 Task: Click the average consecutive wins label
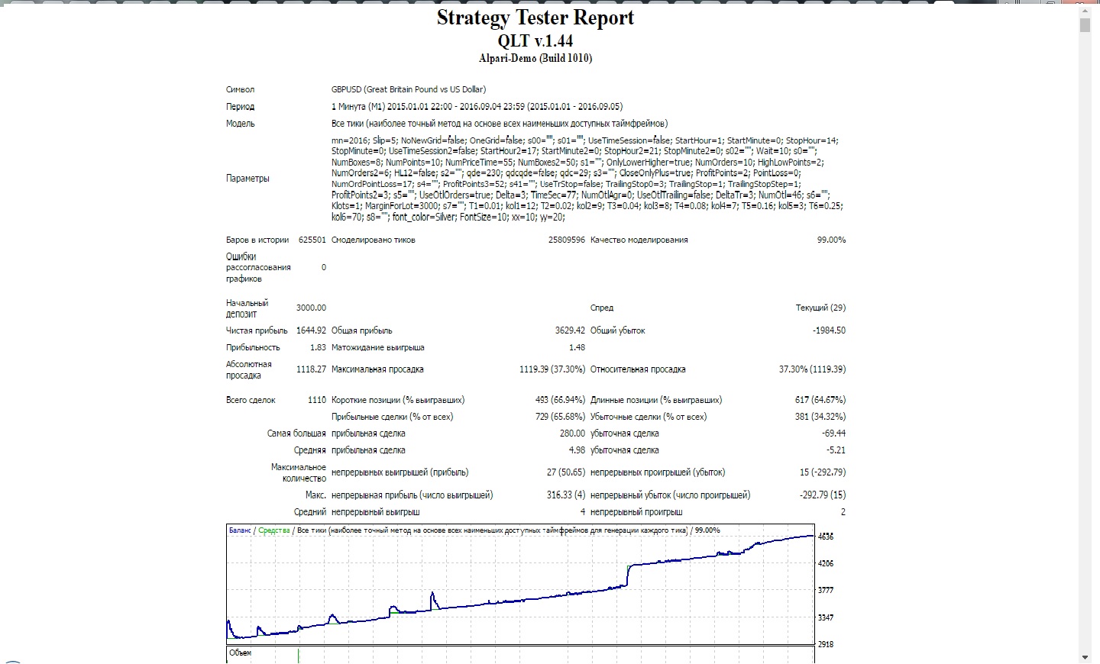tap(376, 512)
